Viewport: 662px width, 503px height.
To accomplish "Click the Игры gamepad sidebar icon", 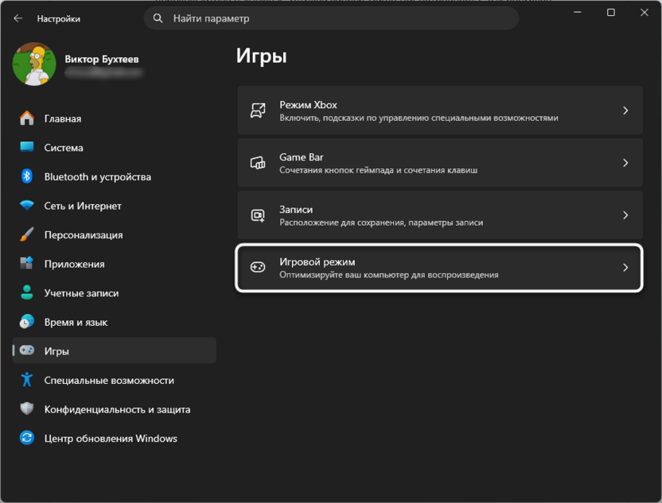I will [26, 350].
